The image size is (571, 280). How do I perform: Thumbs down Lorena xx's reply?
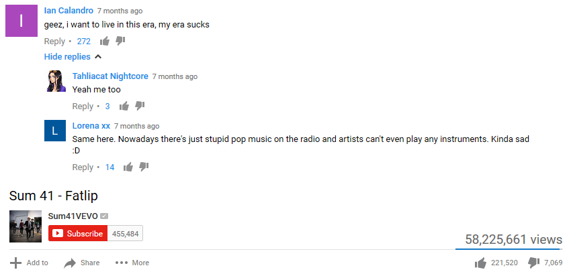(x=144, y=167)
